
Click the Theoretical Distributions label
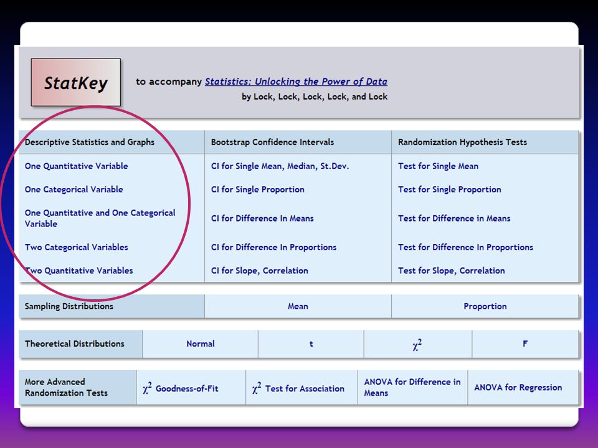pos(75,343)
